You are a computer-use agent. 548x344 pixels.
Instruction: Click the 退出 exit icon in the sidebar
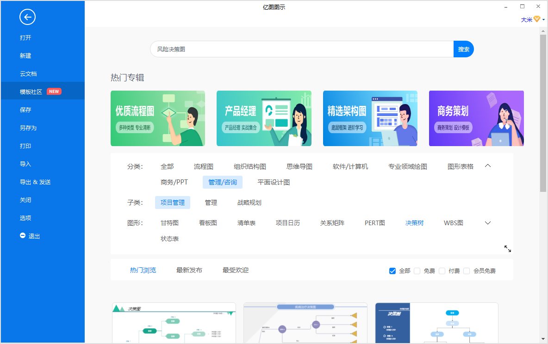pos(23,235)
